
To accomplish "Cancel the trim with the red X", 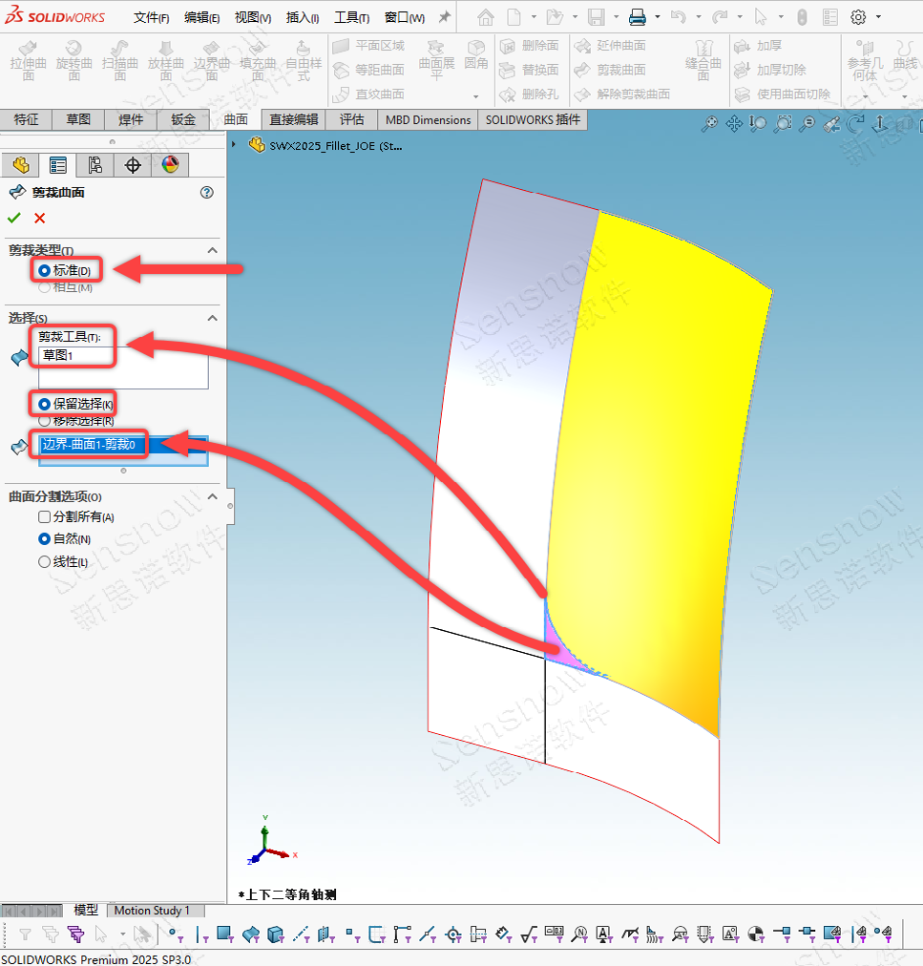I will [x=39, y=218].
